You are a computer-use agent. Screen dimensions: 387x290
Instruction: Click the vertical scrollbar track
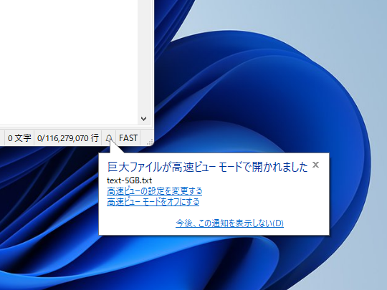coord(143,57)
